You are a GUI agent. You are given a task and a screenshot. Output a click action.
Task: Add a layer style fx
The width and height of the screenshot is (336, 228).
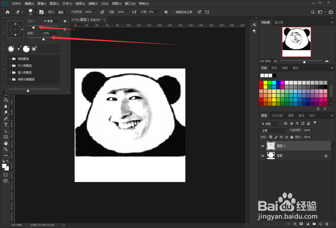(295, 224)
